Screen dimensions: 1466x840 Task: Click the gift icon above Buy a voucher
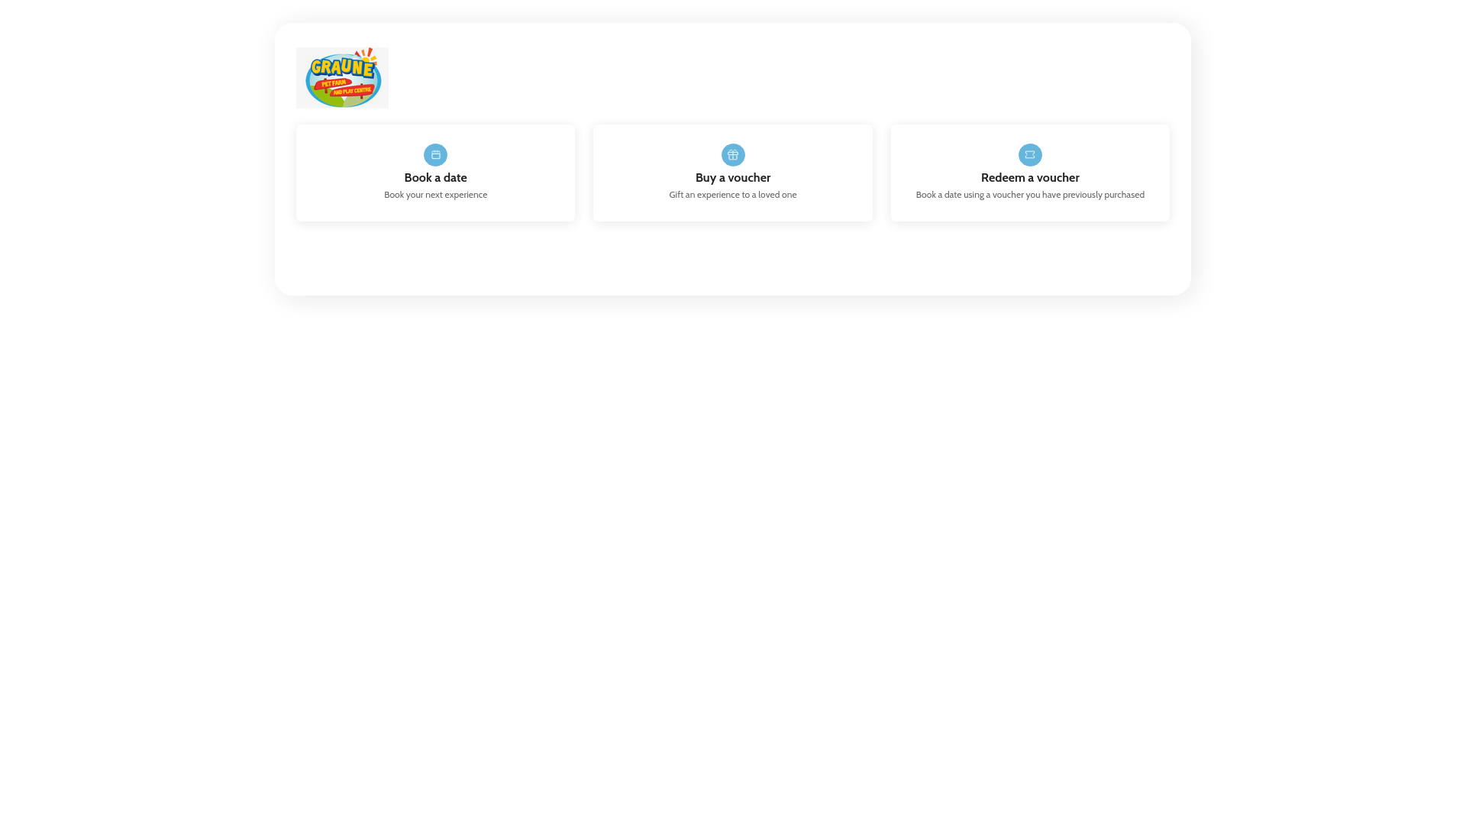(x=733, y=155)
